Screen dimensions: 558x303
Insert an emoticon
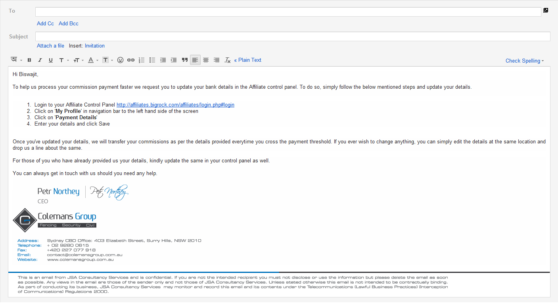(120, 60)
